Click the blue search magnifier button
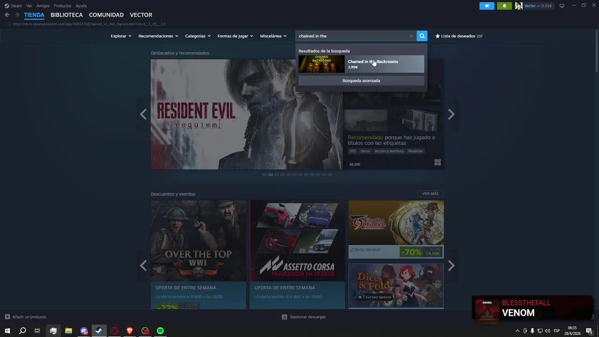The image size is (599, 337). coord(422,36)
